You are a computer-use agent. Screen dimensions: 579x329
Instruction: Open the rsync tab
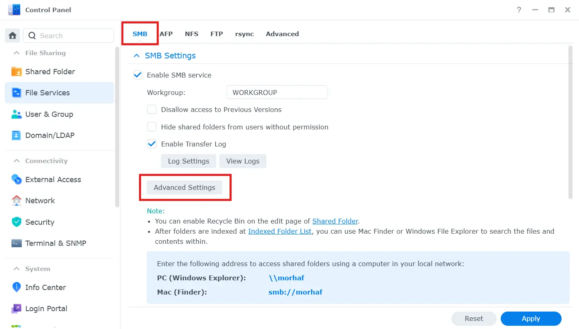(244, 34)
